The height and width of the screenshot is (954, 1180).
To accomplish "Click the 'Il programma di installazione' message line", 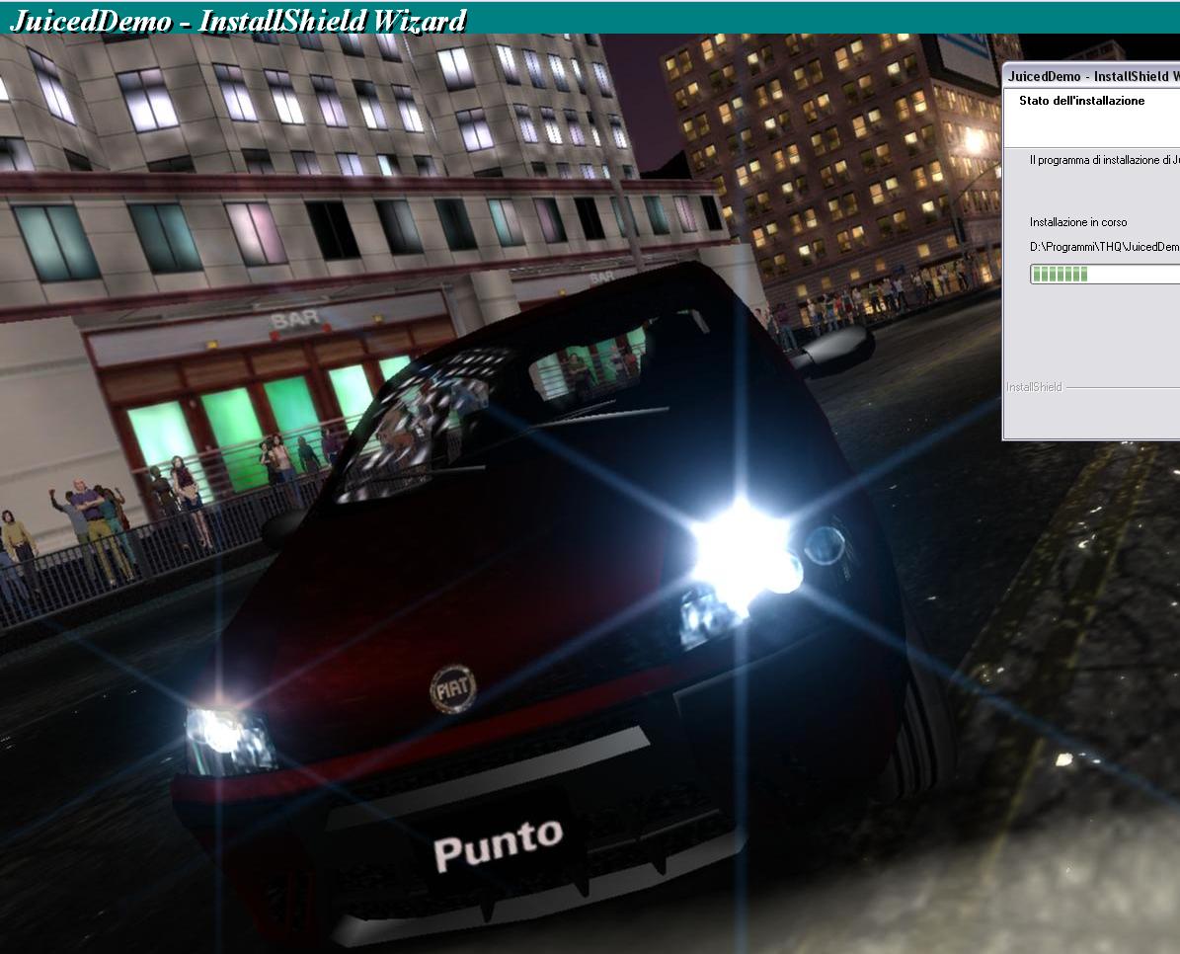I will [1104, 160].
